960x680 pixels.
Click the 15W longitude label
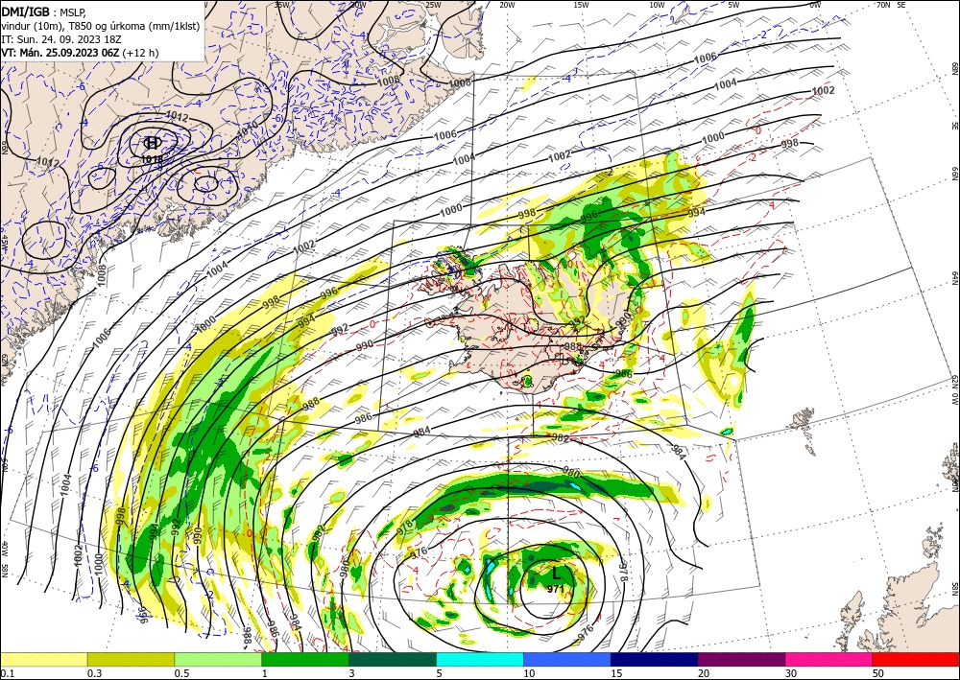pos(582,5)
